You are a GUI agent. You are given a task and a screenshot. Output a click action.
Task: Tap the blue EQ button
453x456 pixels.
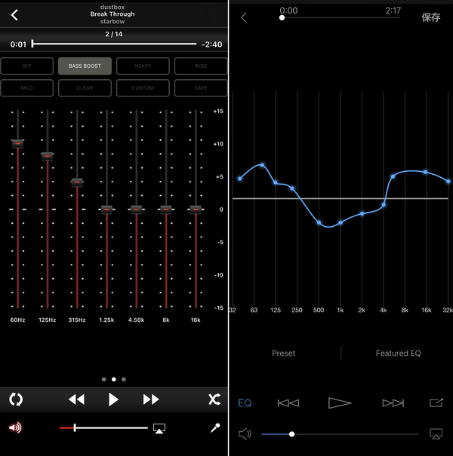[245, 402]
